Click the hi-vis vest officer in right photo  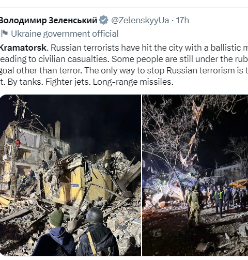click(219, 201)
